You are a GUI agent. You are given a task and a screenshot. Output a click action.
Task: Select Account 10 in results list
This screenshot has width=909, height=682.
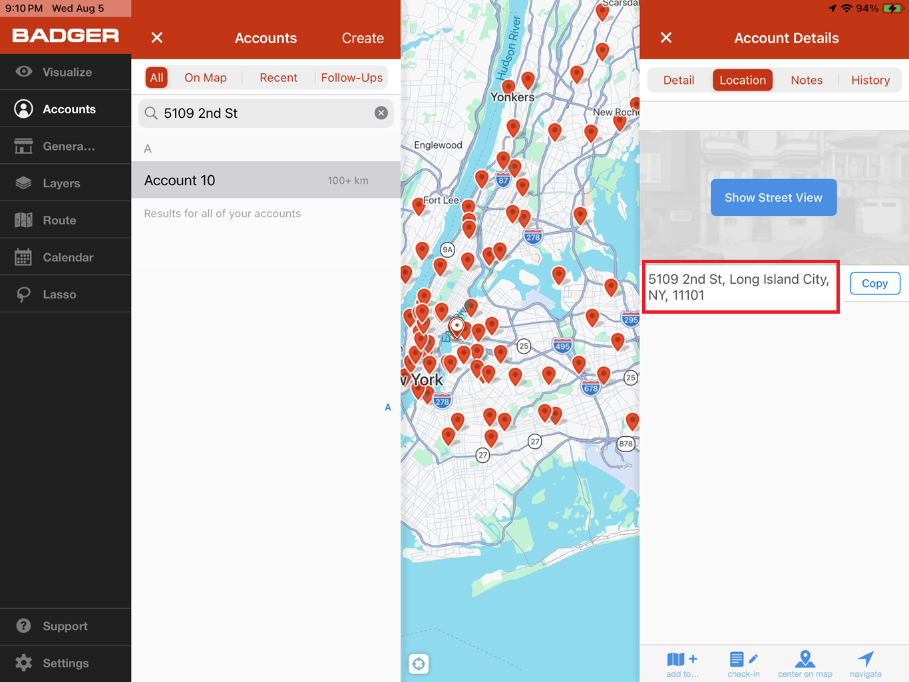(266, 180)
